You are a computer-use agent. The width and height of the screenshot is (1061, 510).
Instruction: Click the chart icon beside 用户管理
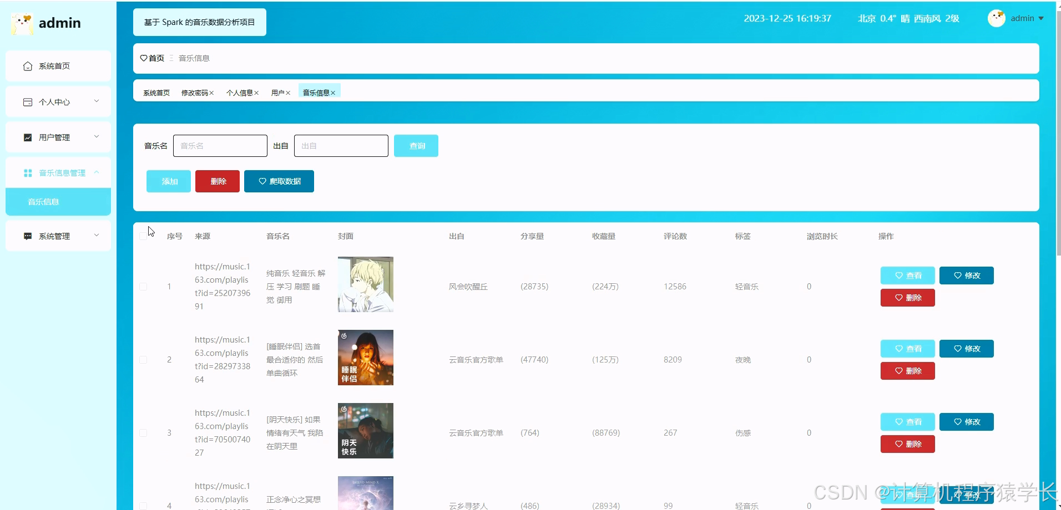28,137
